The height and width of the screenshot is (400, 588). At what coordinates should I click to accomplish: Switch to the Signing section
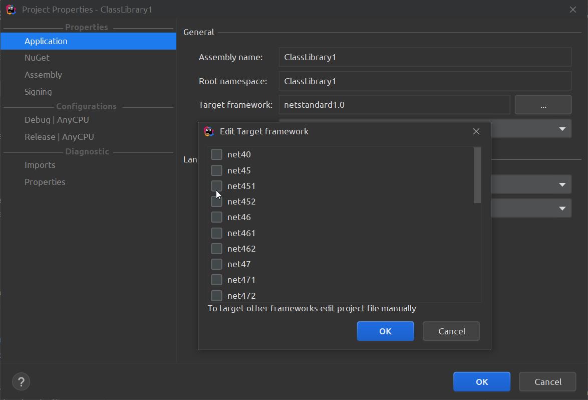[x=38, y=92]
